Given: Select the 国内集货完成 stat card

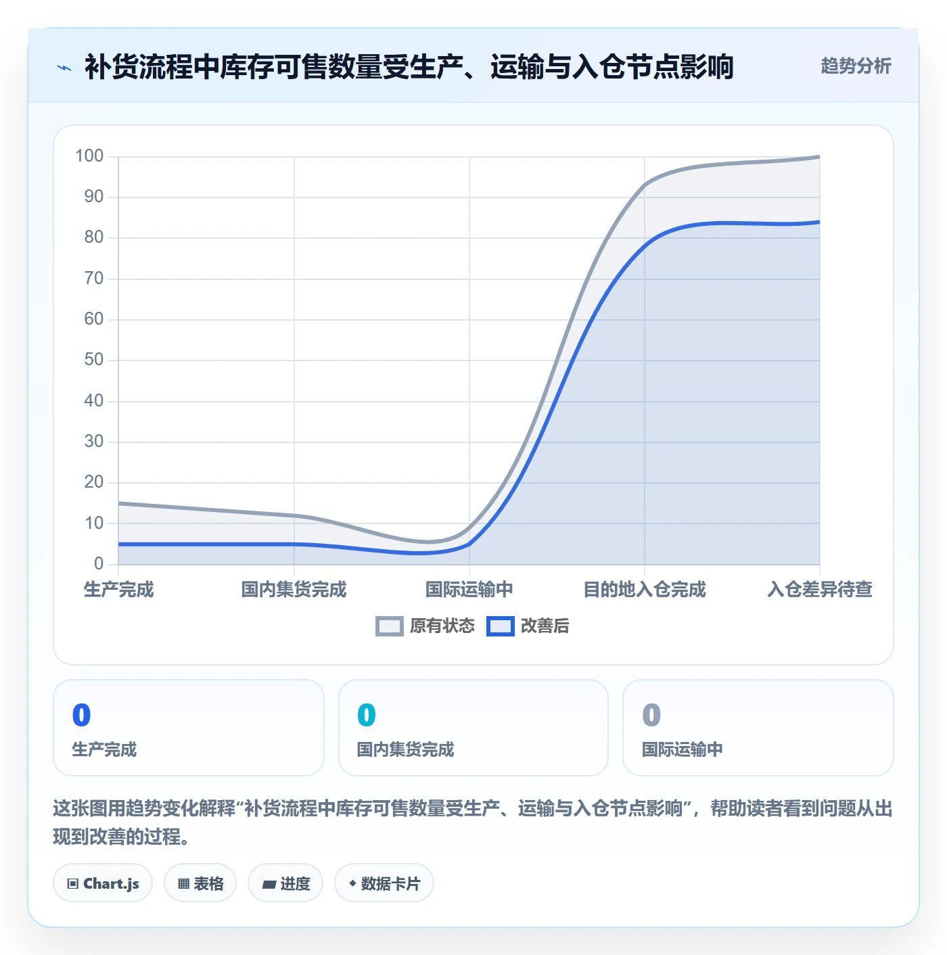Looking at the screenshot, I should [x=473, y=728].
